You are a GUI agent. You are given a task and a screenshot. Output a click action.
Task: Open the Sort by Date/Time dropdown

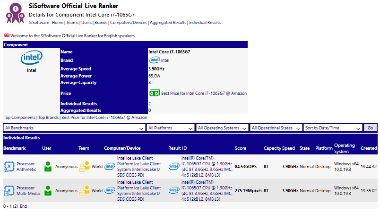(x=333, y=128)
